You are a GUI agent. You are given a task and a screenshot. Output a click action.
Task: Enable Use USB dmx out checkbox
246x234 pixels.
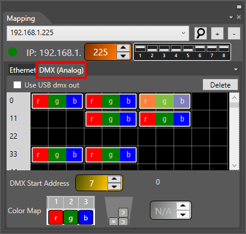click(17, 85)
